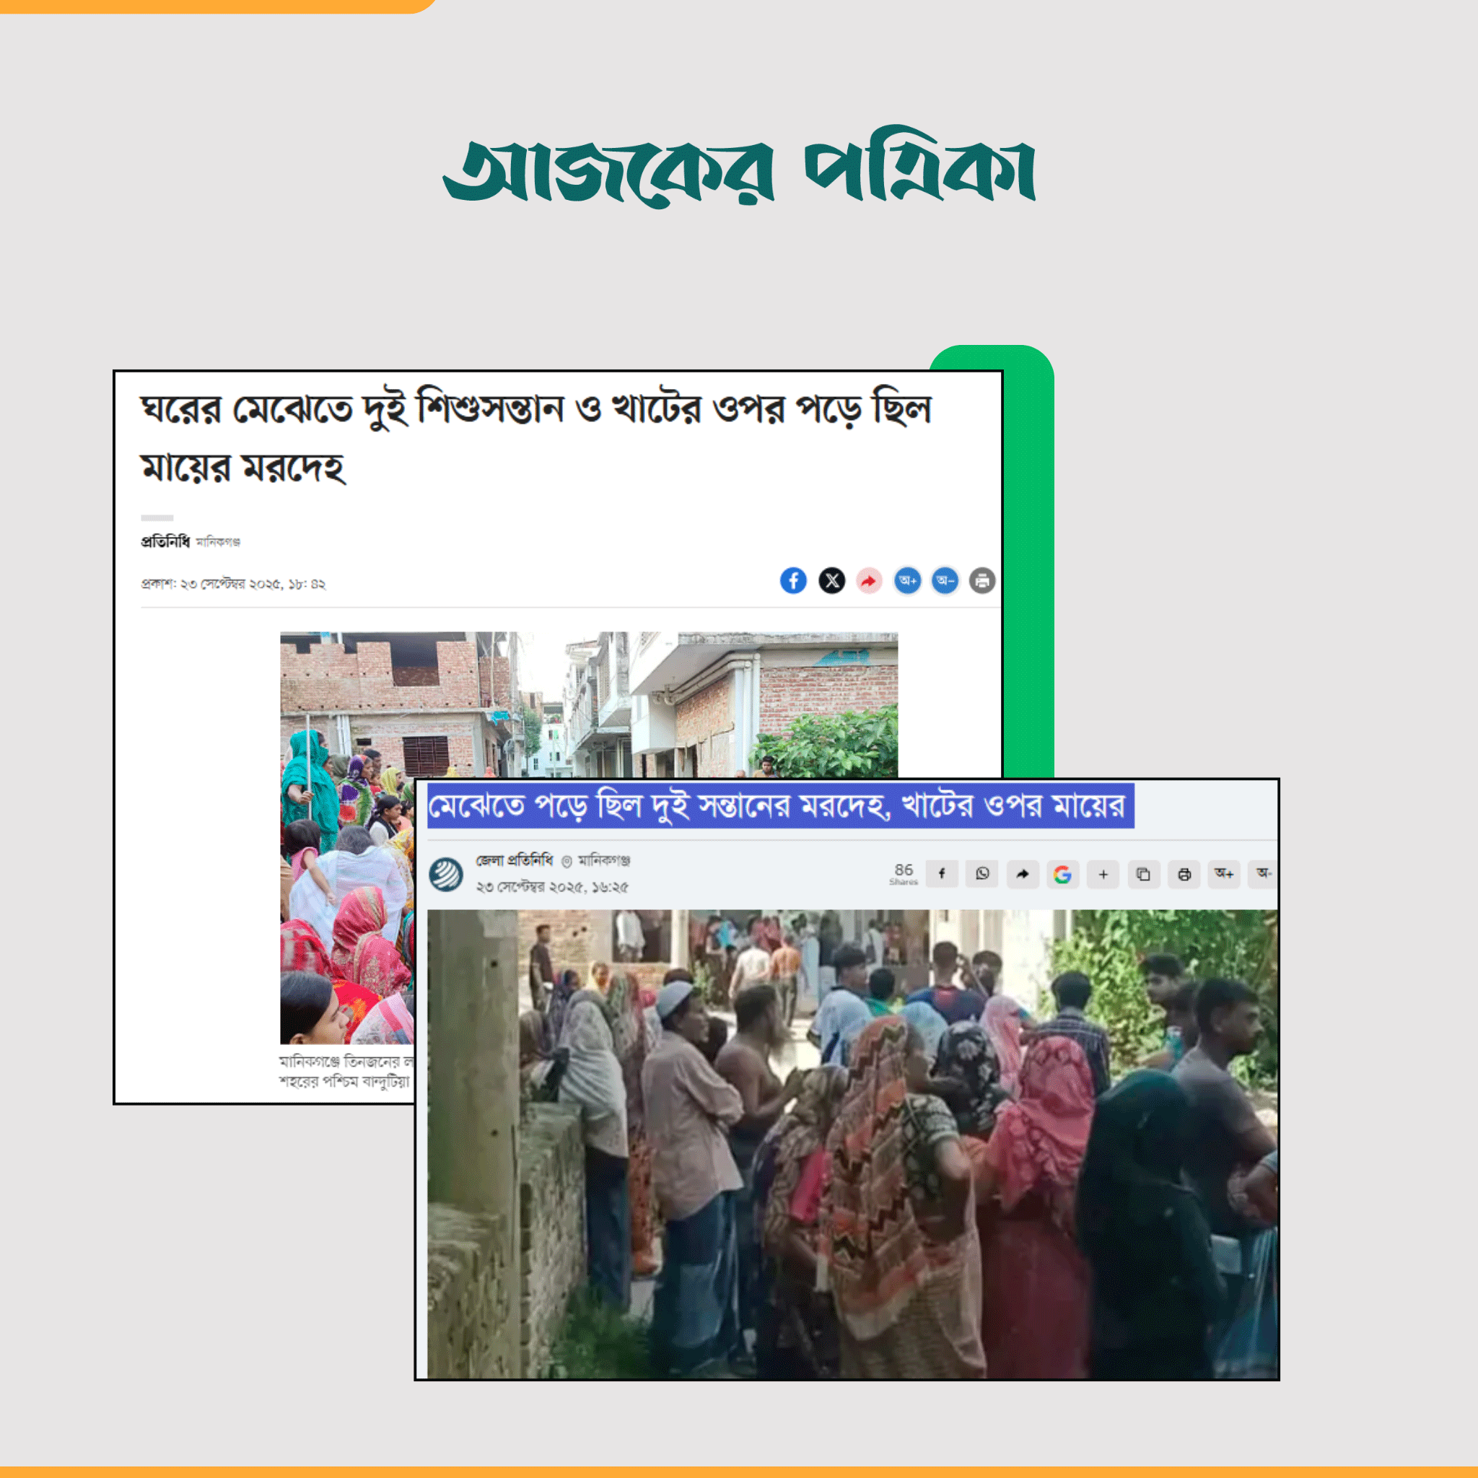
Task: Increase font size with blue অ+ icon
Action: [907, 581]
